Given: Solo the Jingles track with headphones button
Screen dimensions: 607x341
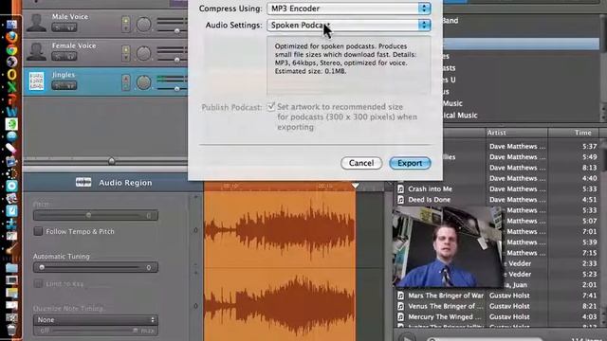Looking at the screenshot, I should (70, 86).
